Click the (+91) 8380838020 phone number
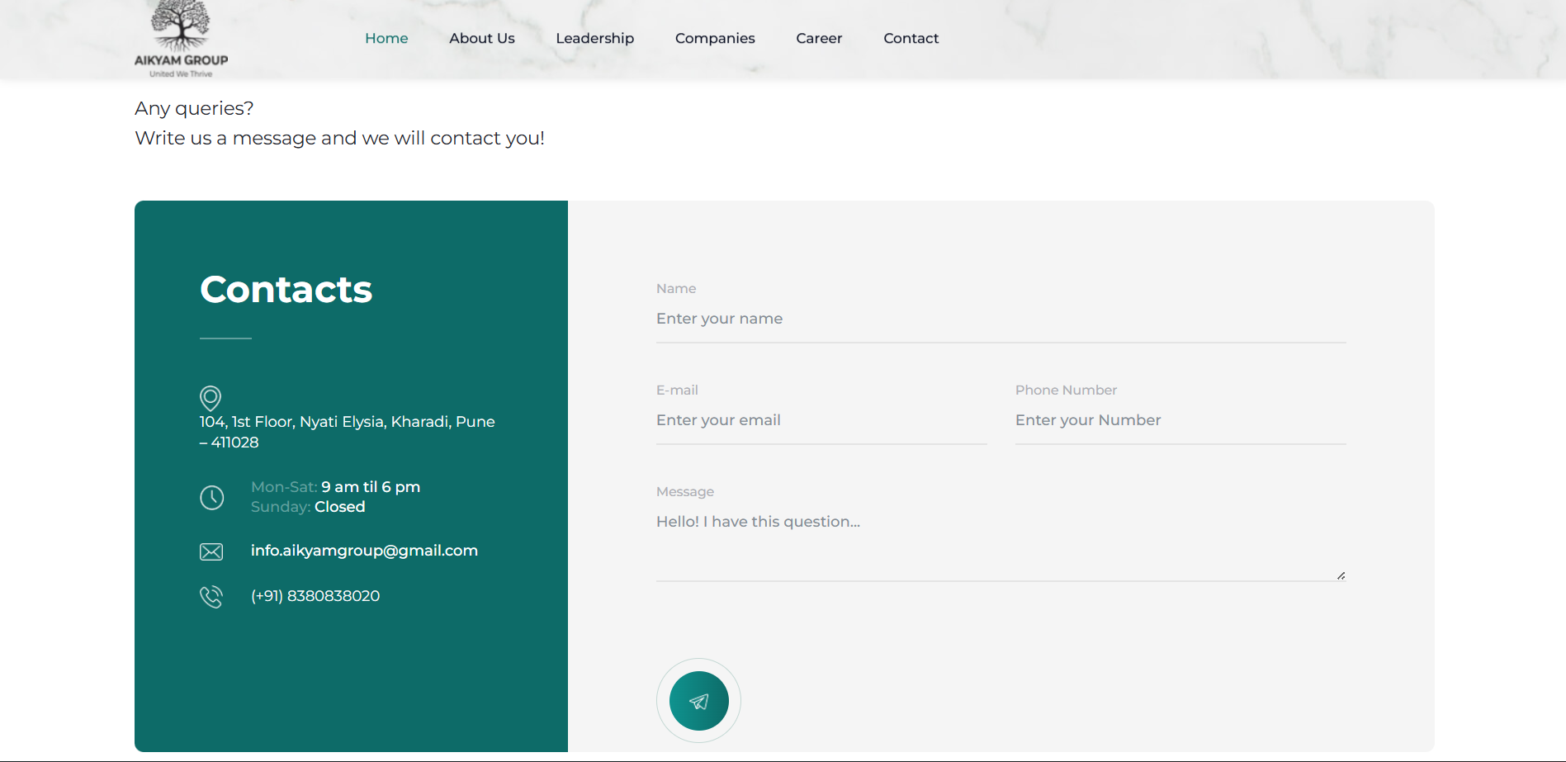The height and width of the screenshot is (762, 1566). pos(315,596)
